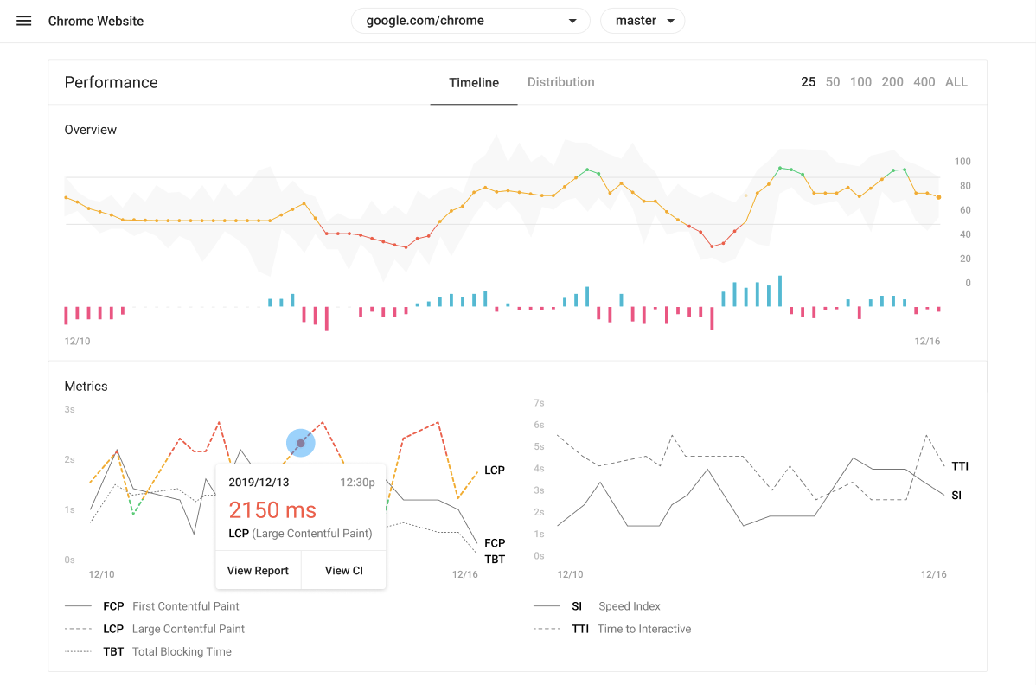Click the last orange point on overview chart
Screen dimensions: 1036x685
pyautogui.click(x=938, y=197)
